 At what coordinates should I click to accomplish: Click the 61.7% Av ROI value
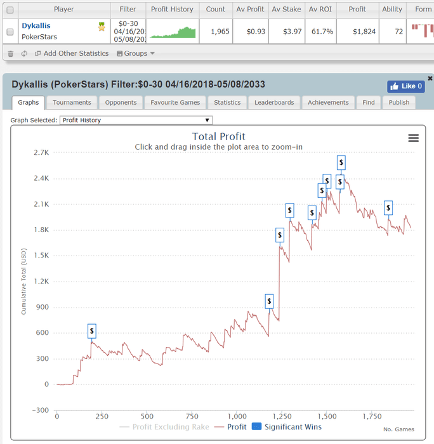(x=322, y=32)
